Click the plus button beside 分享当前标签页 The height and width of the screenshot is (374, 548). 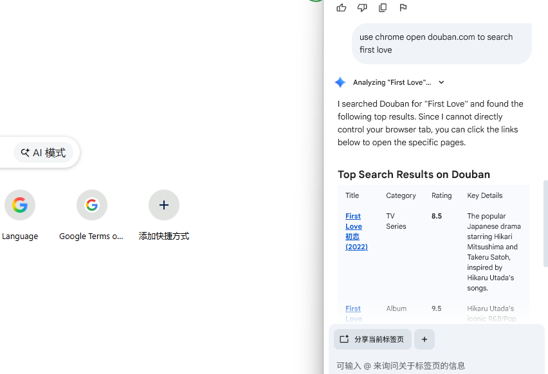pos(425,339)
